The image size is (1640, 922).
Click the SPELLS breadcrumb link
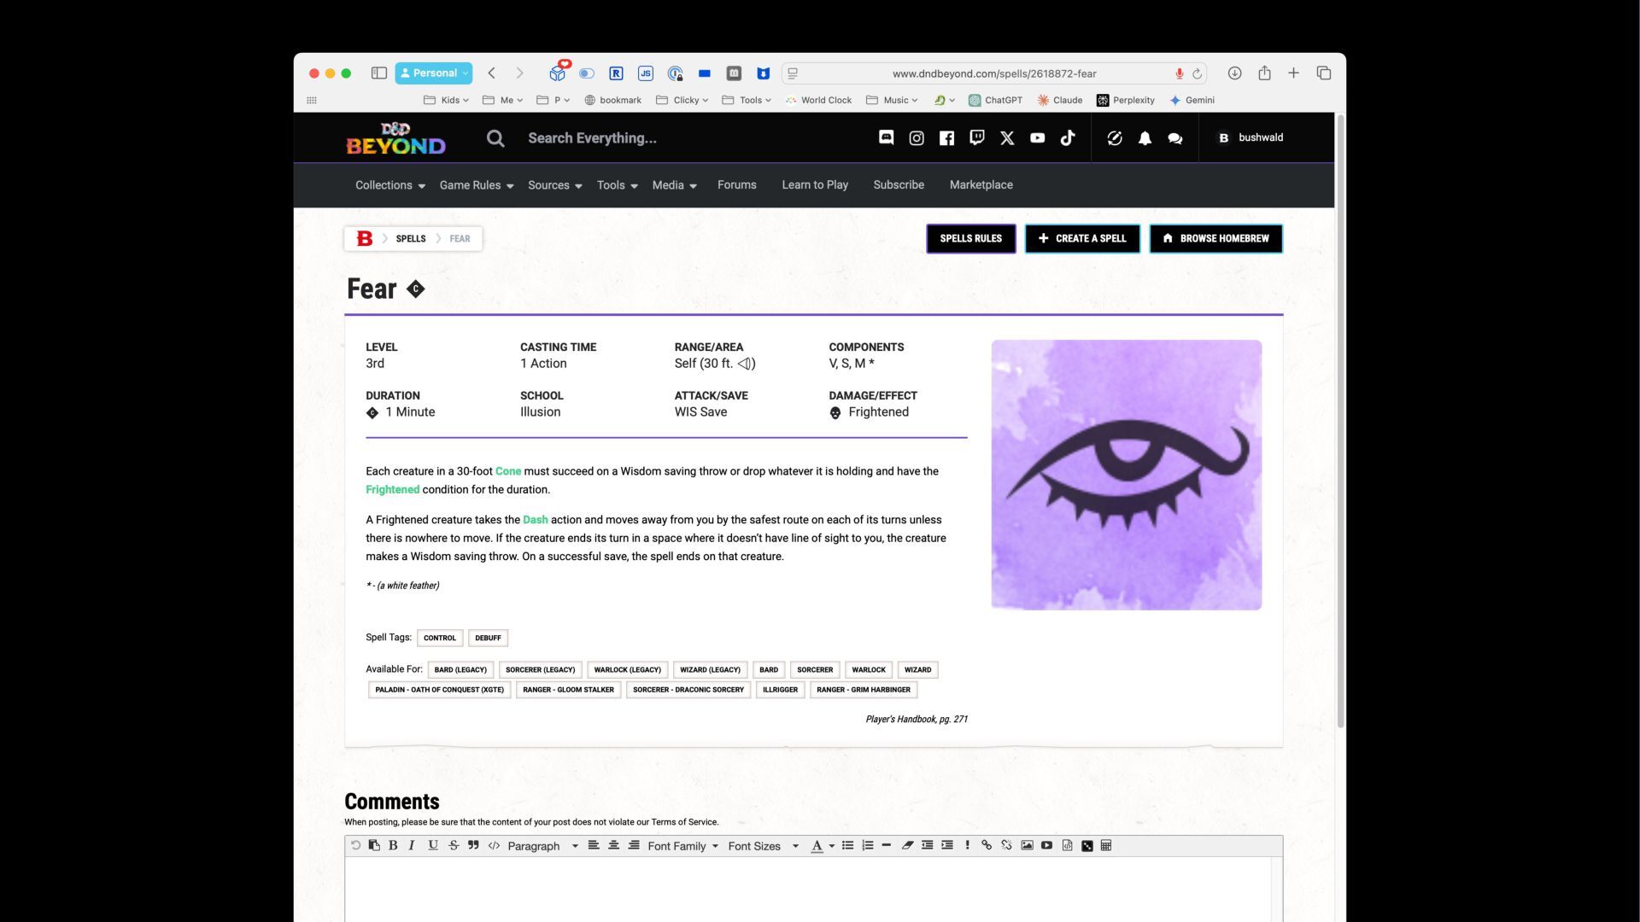411,239
